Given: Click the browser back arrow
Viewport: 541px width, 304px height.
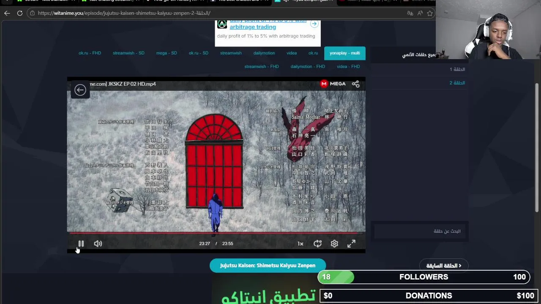Looking at the screenshot, I should pos(7,13).
